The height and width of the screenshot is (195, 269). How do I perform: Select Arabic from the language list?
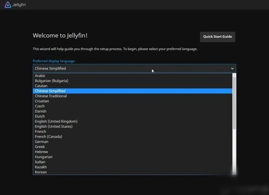(x=132, y=76)
